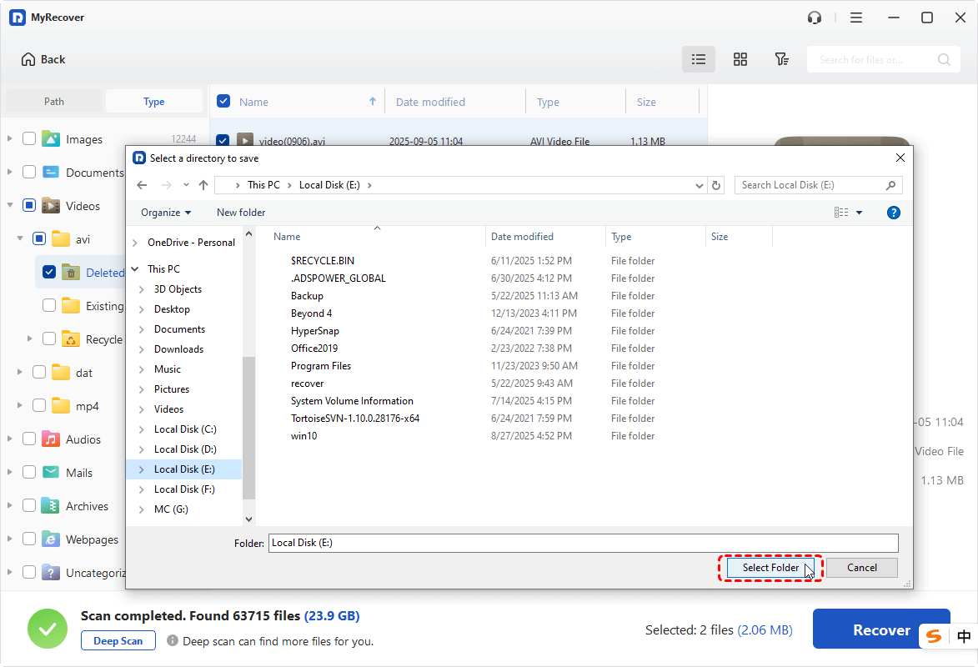978x667 pixels.
Task: Expand the dat folder node
Action: tap(19, 372)
